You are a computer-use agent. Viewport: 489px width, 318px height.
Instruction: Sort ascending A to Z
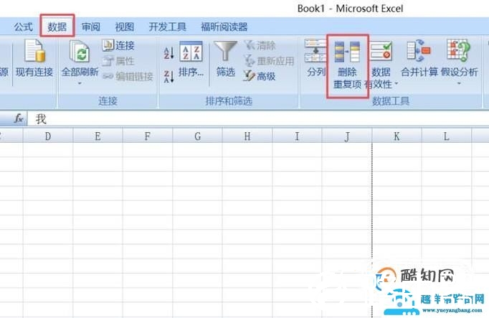pyautogui.click(x=168, y=52)
